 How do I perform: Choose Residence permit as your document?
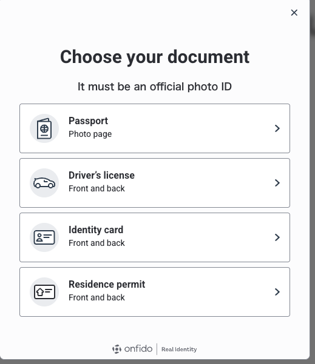pyautogui.click(x=155, y=292)
